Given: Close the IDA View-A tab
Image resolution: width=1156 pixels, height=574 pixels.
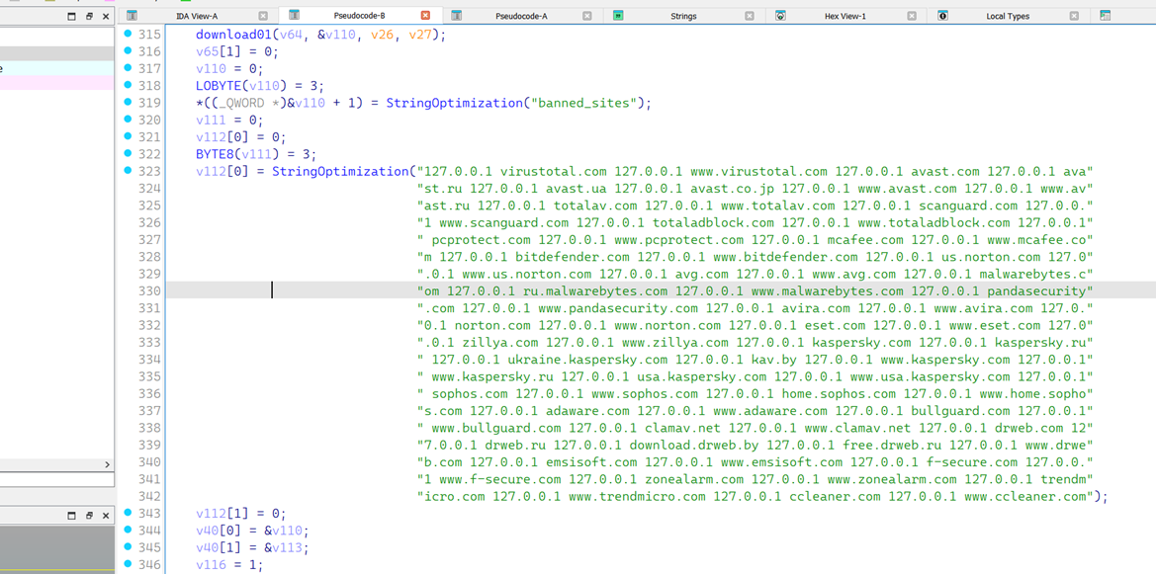Looking at the screenshot, I should point(263,16).
